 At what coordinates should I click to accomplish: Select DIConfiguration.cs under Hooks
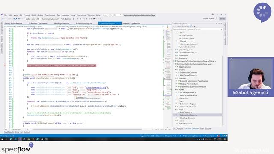[188, 92]
